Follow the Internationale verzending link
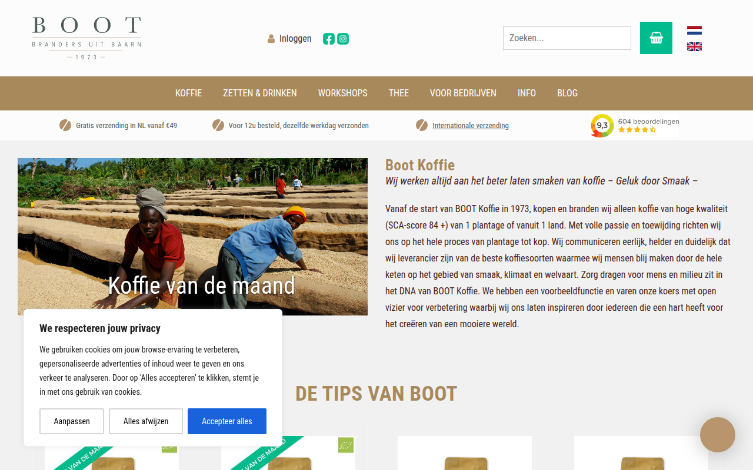753x470 pixels. point(471,125)
